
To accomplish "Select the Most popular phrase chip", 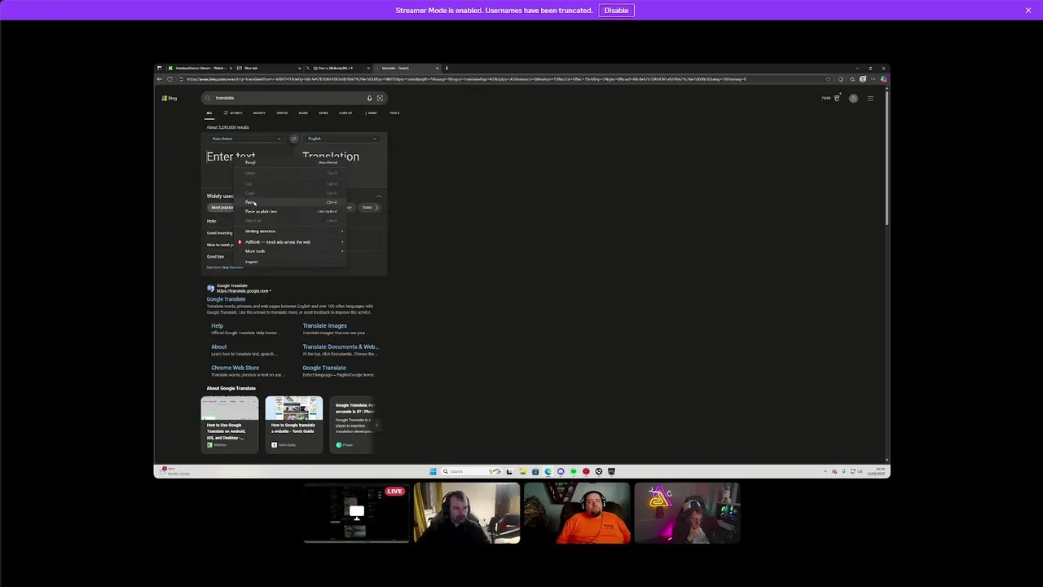I will pos(222,207).
